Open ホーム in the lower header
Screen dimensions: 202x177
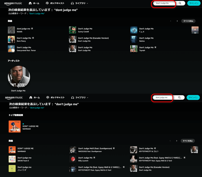tap(35, 97)
